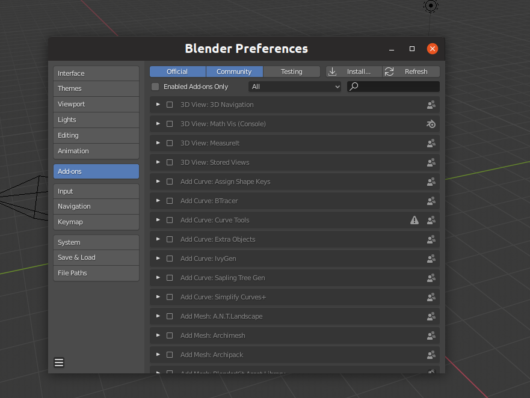
Task: Open the System preferences section
Action: 96,242
